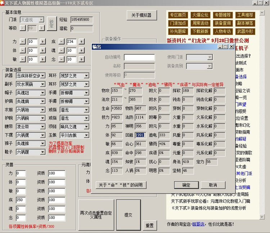Open the 武器外形 link
The height and width of the screenshot is (233, 270).
coord(245,32)
